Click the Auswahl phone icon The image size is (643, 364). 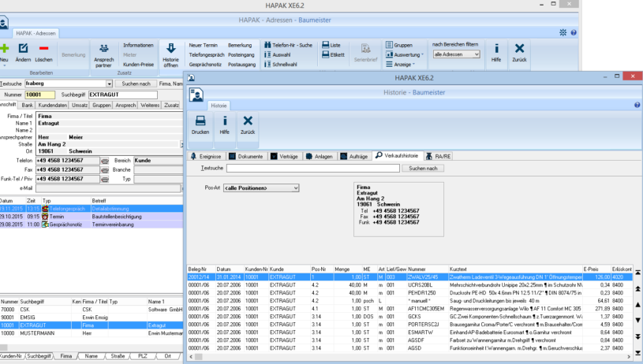tap(267, 54)
